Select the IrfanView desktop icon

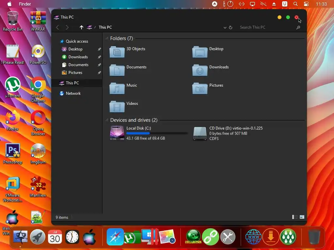[38, 187]
